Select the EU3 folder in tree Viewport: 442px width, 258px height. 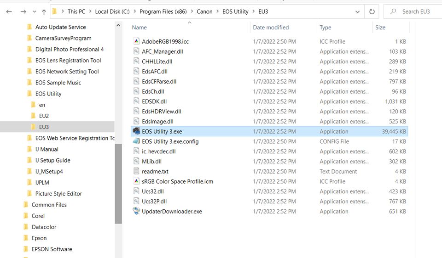tap(44, 127)
